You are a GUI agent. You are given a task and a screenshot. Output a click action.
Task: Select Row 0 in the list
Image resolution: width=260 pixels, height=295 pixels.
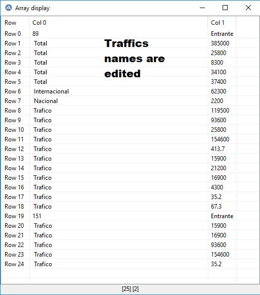130,34
